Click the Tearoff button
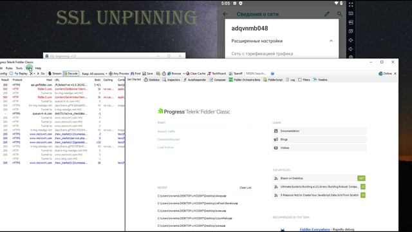This screenshot has height=232, width=412. [236, 73]
